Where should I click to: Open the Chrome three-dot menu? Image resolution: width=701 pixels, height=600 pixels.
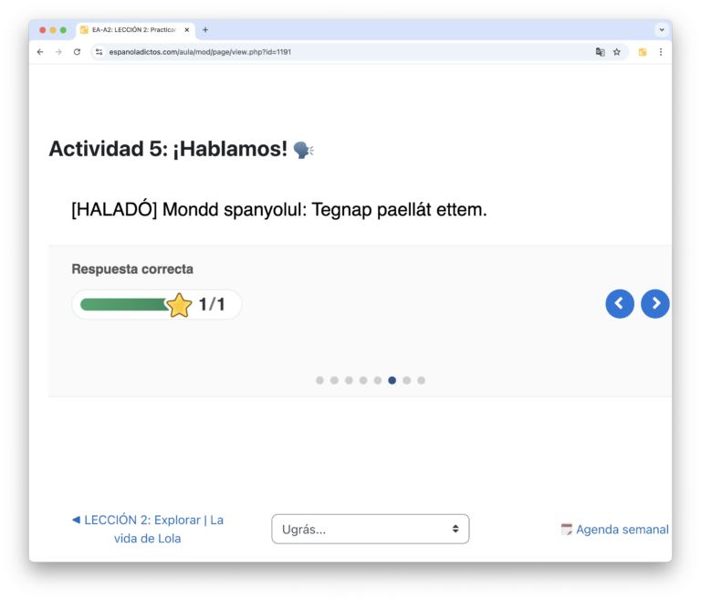click(661, 52)
